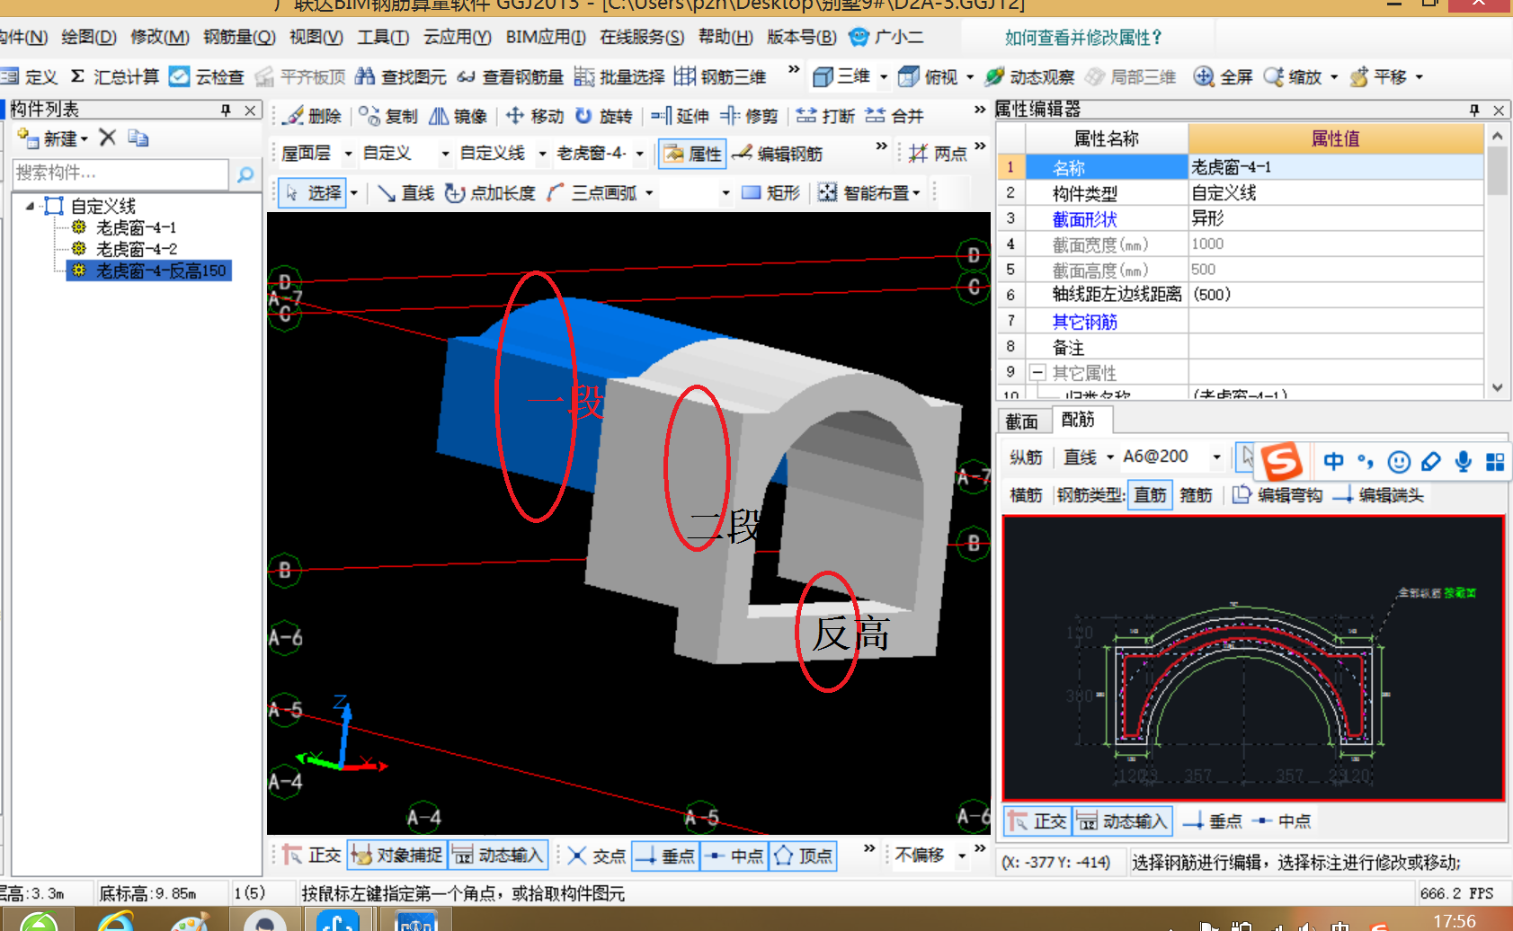Choose the 移动 move tool

535,116
